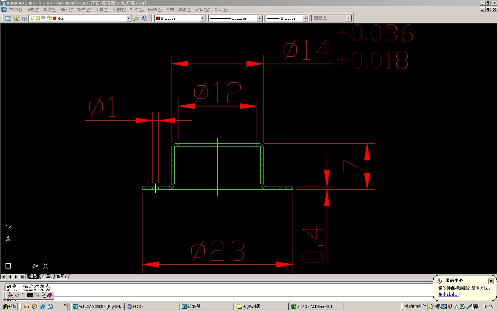
Task: Click the red shield security tray icon
Action: [x=450, y=307]
